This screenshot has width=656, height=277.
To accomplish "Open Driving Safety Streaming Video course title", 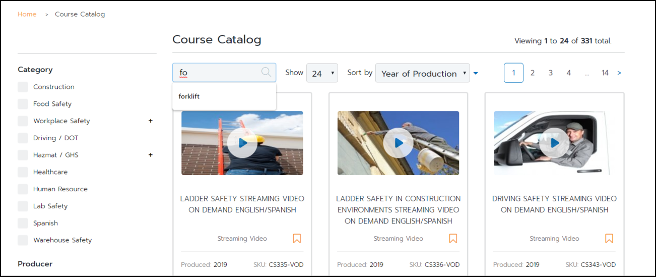I will [554, 204].
